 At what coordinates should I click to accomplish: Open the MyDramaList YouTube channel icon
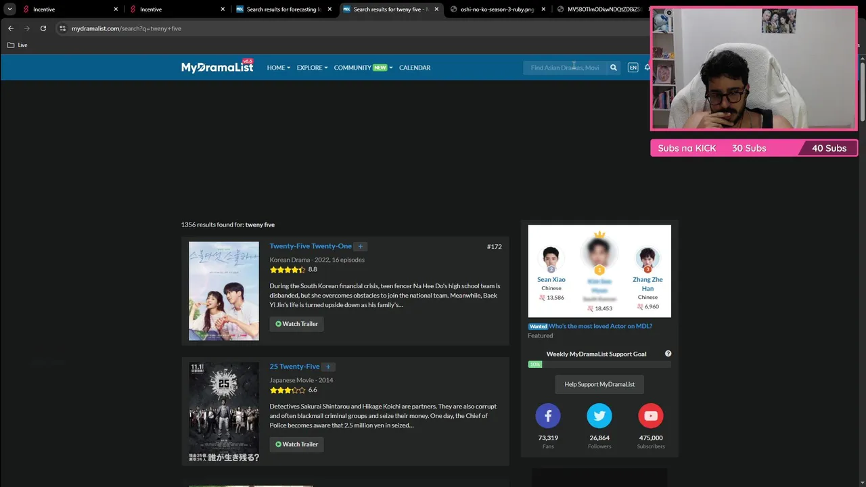pos(651,416)
